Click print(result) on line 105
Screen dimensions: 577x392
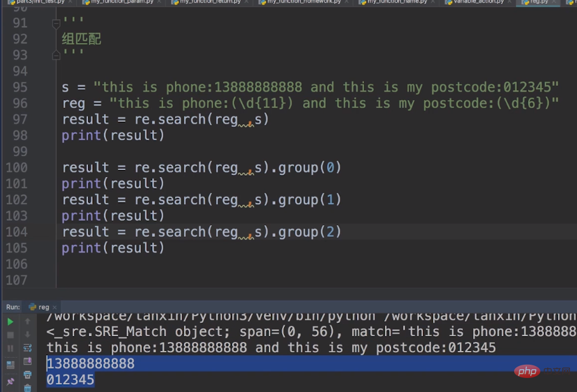pyautogui.click(x=113, y=248)
